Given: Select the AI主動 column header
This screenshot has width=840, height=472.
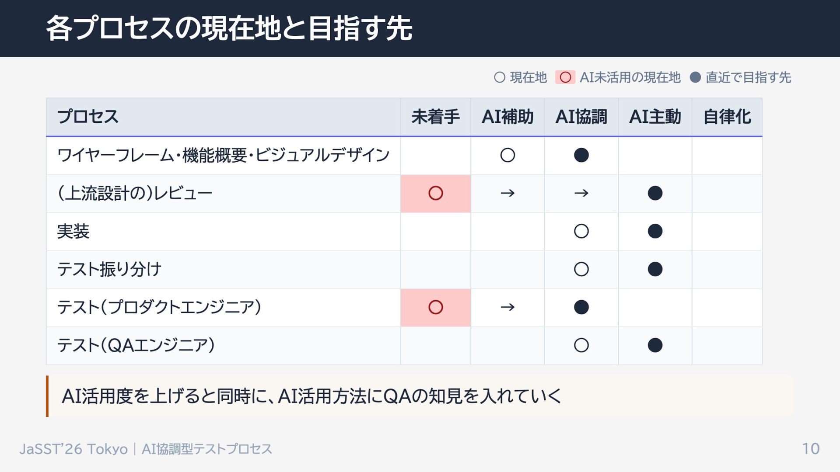Looking at the screenshot, I should (x=655, y=117).
